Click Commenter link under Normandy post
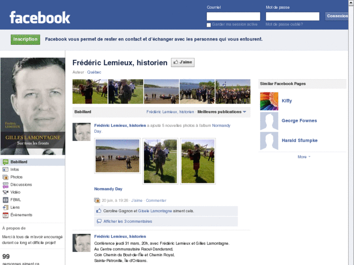354x265 pixels. pyautogui.click(x=156, y=200)
